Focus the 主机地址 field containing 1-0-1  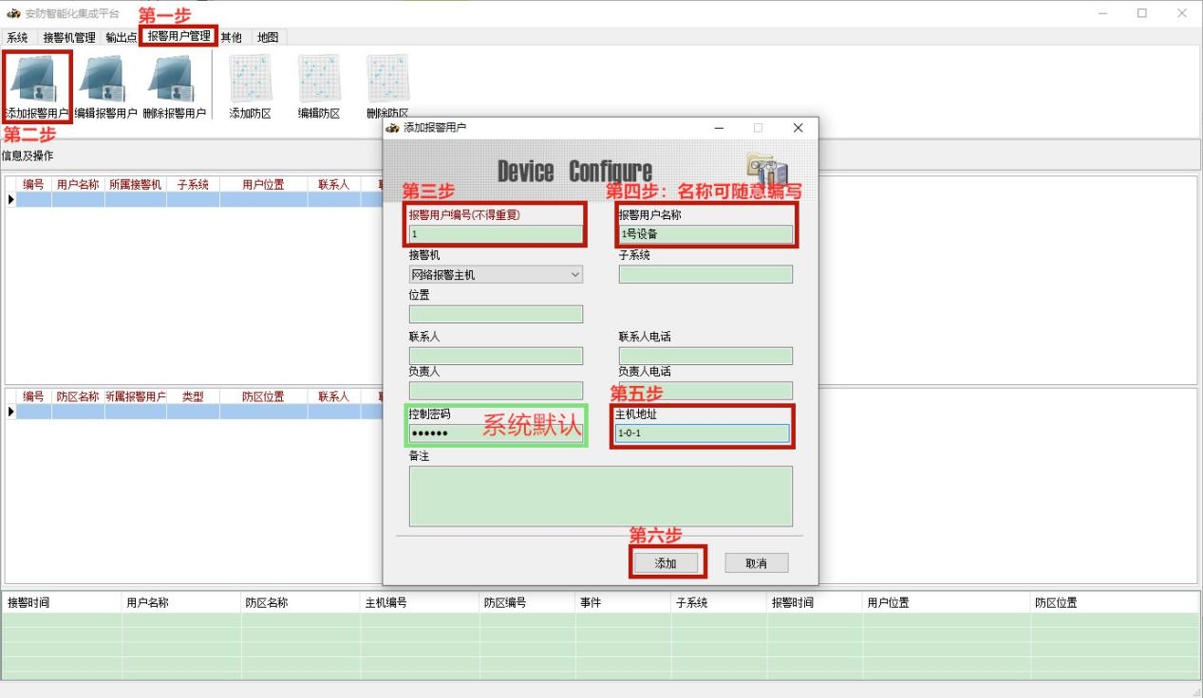point(702,433)
